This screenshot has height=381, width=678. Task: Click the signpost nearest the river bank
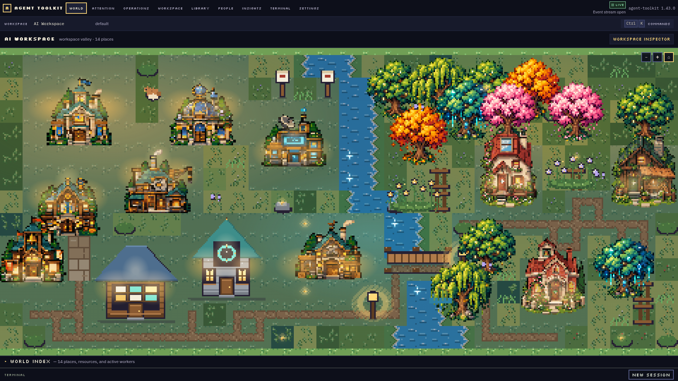328,84
